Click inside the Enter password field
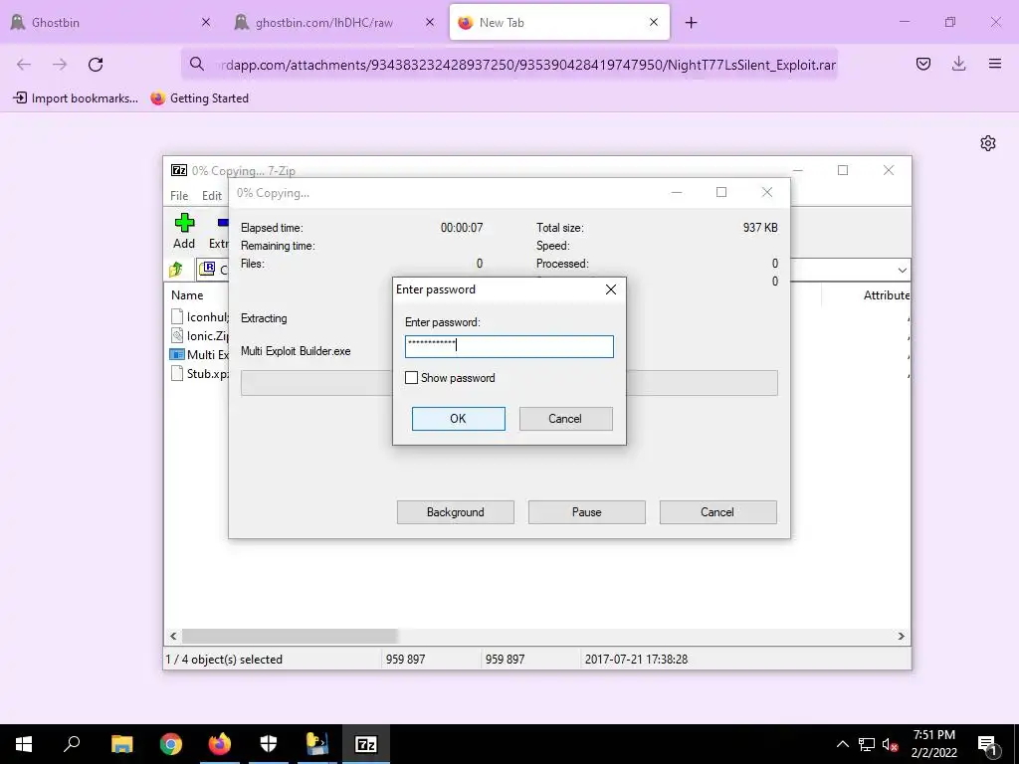The height and width of the screenshot is (764, 1019). click(509, 346)
